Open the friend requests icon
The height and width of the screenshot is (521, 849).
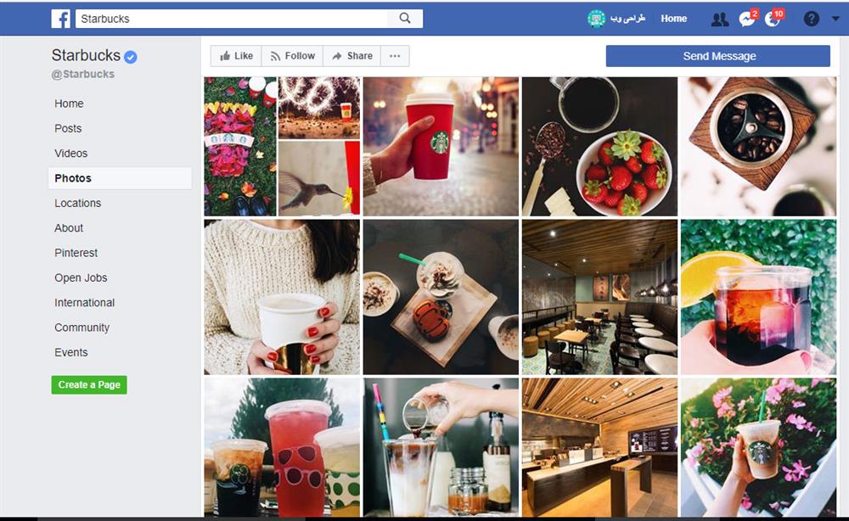coord(720,20)
